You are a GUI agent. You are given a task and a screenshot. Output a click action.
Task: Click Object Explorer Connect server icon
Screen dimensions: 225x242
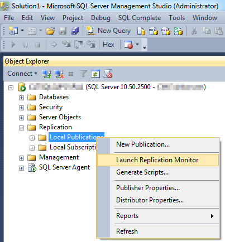pos(46,74)
